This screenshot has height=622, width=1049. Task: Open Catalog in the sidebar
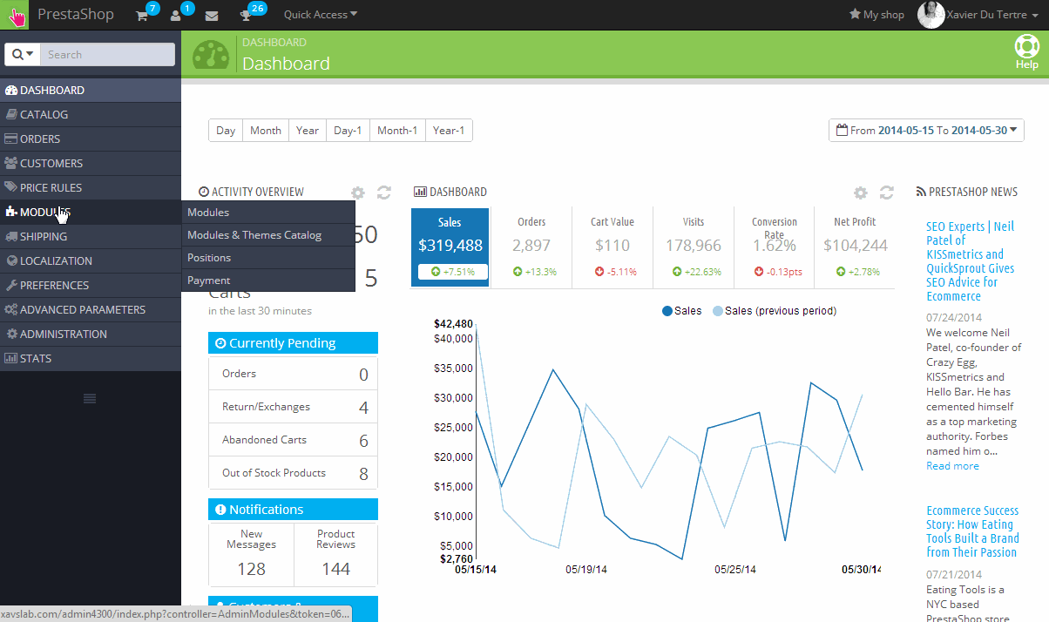44,114
